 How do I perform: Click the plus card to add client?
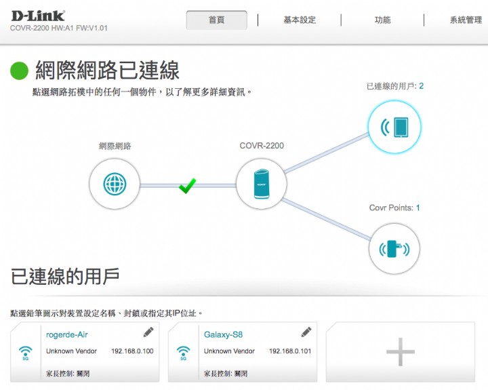click(400, 352)
